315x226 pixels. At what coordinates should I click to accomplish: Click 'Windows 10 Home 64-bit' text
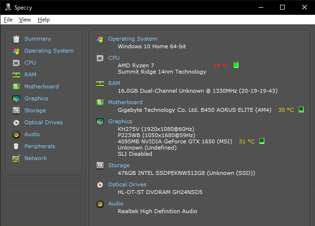coord(152,46)
